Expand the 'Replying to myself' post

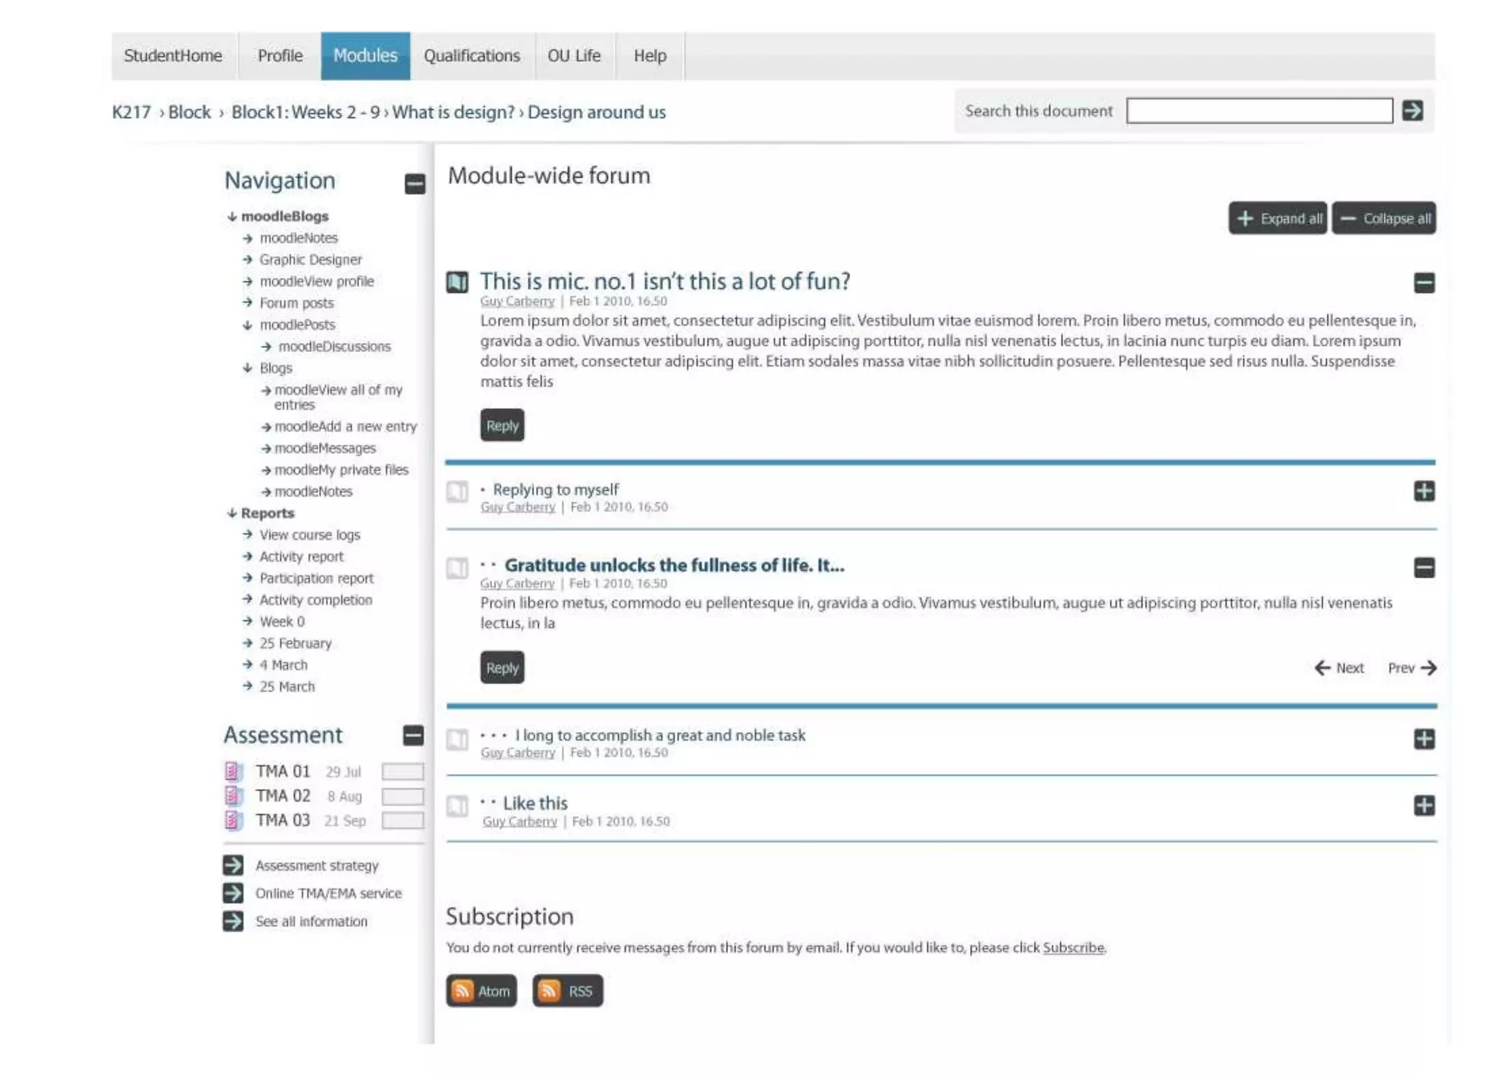pos(1424,491)
